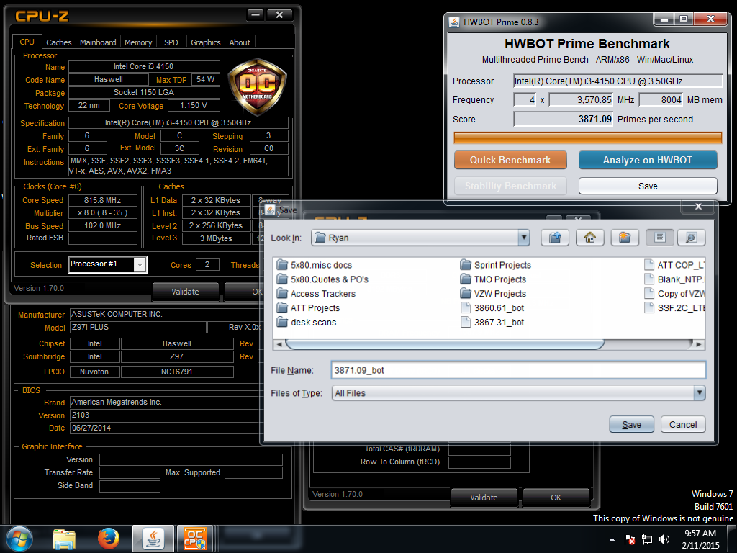This screenshot has height=553, width=737.
Task: Switch to Graphics tab in CPU-Z
Action: pos(205,42)
